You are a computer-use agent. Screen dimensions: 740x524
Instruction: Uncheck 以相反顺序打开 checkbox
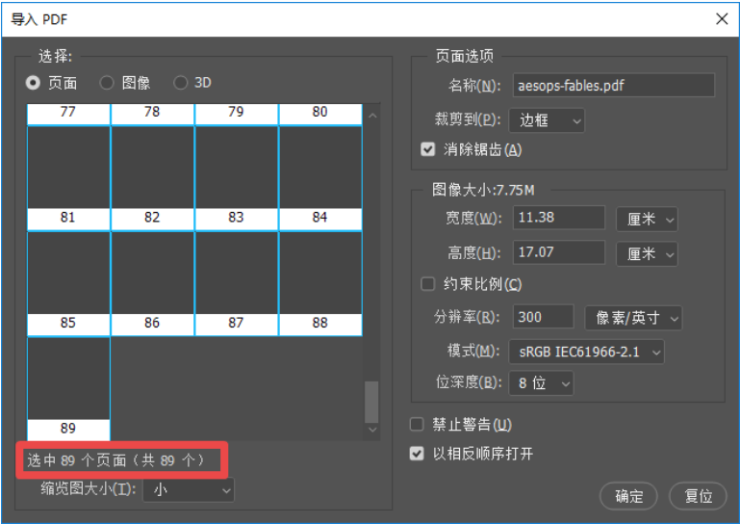(x=417, y=454)
